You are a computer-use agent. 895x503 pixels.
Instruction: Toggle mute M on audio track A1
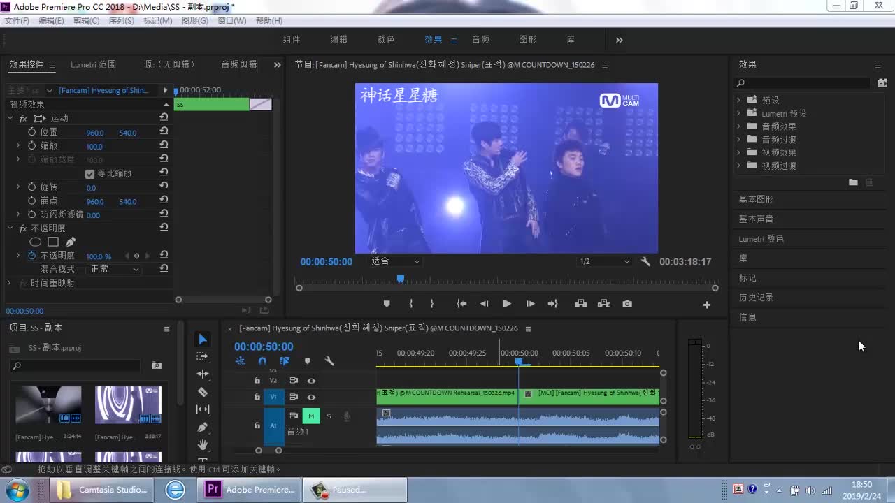(311, 416)
